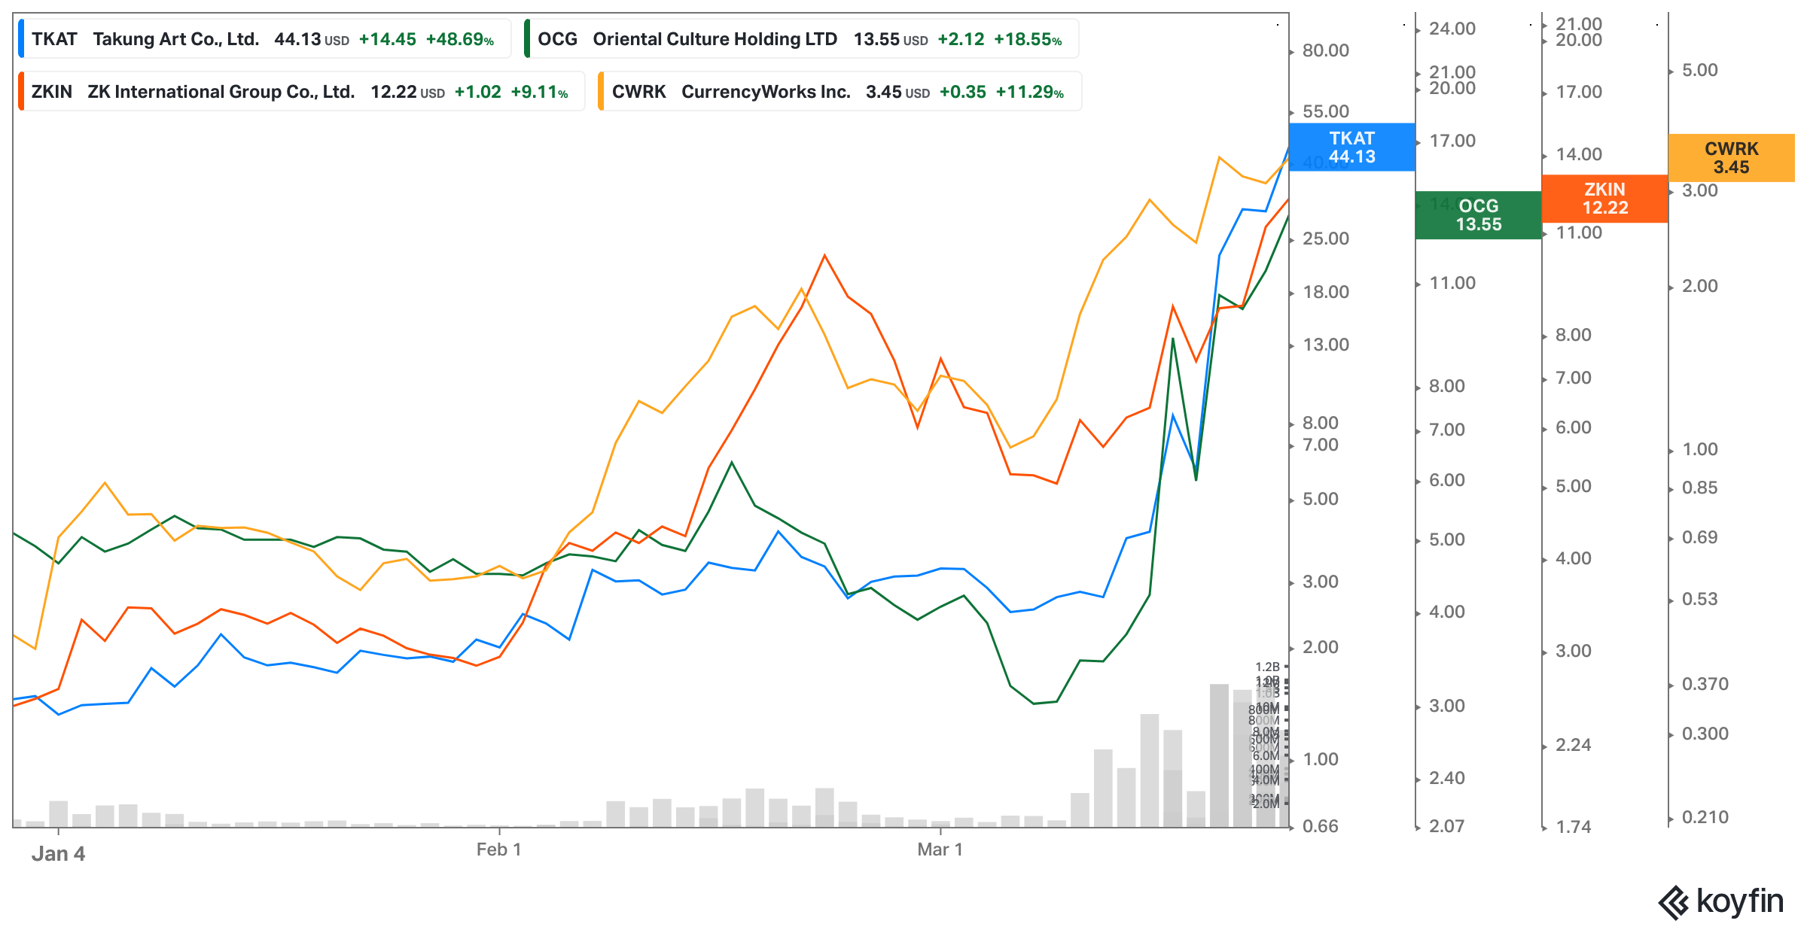The height and width of the screenshot is (933, 1807).
Task: Click the TKAT price 44.13 USD
Action: tap(311, 39)
